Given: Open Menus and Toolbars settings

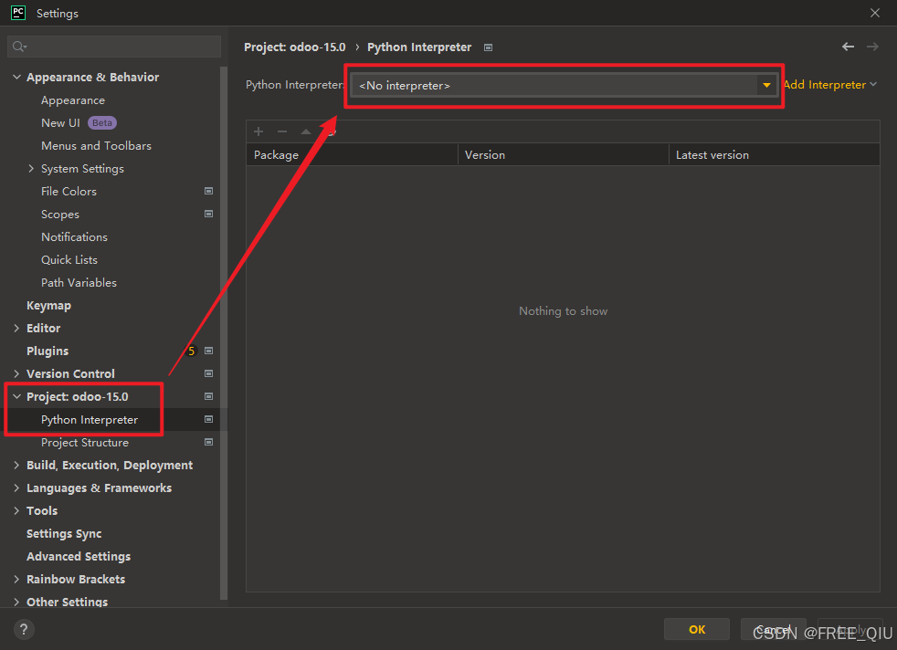Looking at the screenshot, I should [96, 146].
